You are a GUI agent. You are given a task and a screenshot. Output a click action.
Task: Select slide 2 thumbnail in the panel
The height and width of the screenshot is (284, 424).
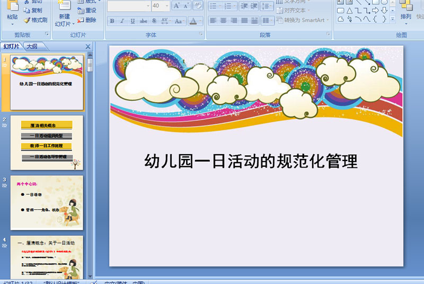click(x=47, y=143)
